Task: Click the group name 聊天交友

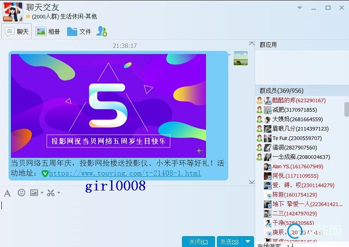Action: pos(42,7)
